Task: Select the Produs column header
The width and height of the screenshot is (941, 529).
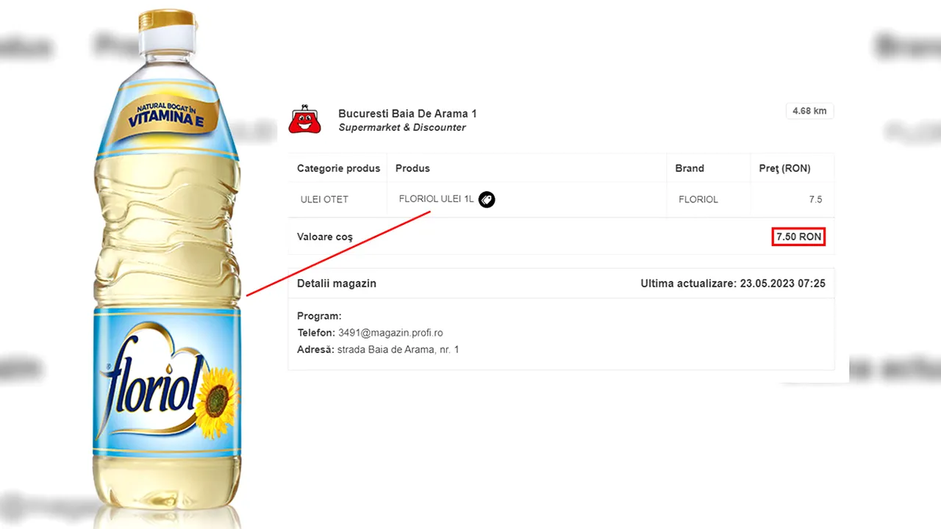Action: pos(412,168)
